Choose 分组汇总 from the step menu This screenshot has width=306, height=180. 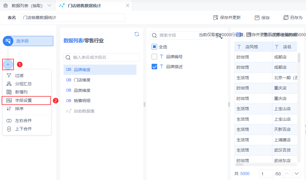click(x=27, y=84)
